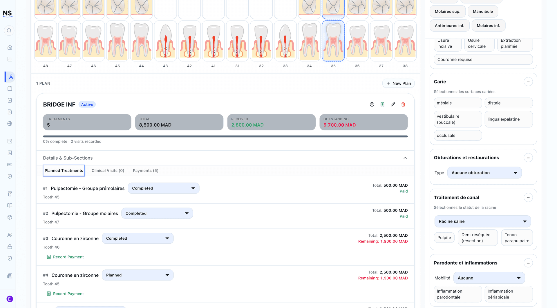The width and height of the screenshot is (557, 308).
Task: Switch to the Payments (5) tab
Action: (146, 171)
